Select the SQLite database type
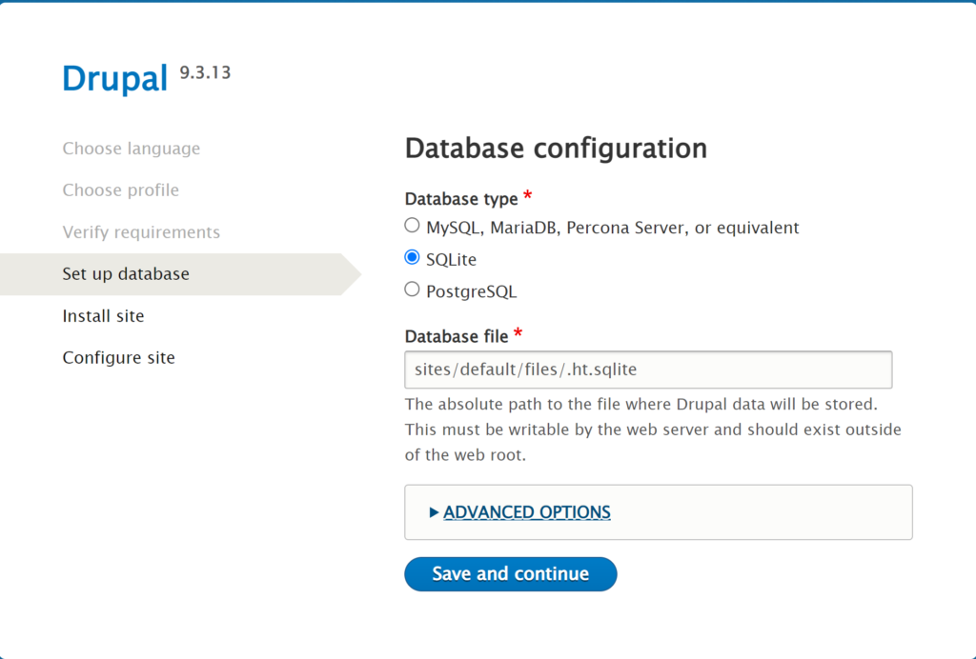This screenshot has height=659, width=976. point(412,257)
